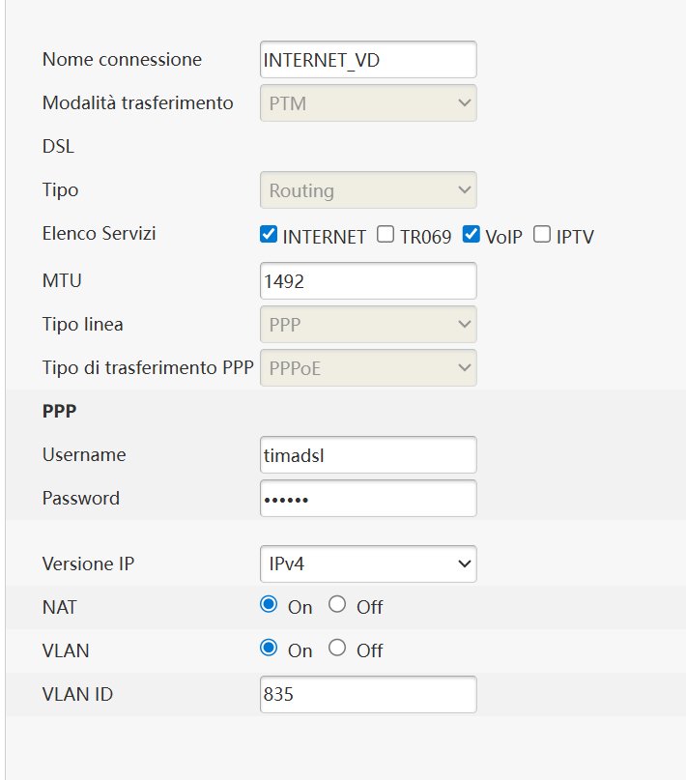Screen dimensions: 686x780
Task: Select VLAN On radio button
Action: 270,649
